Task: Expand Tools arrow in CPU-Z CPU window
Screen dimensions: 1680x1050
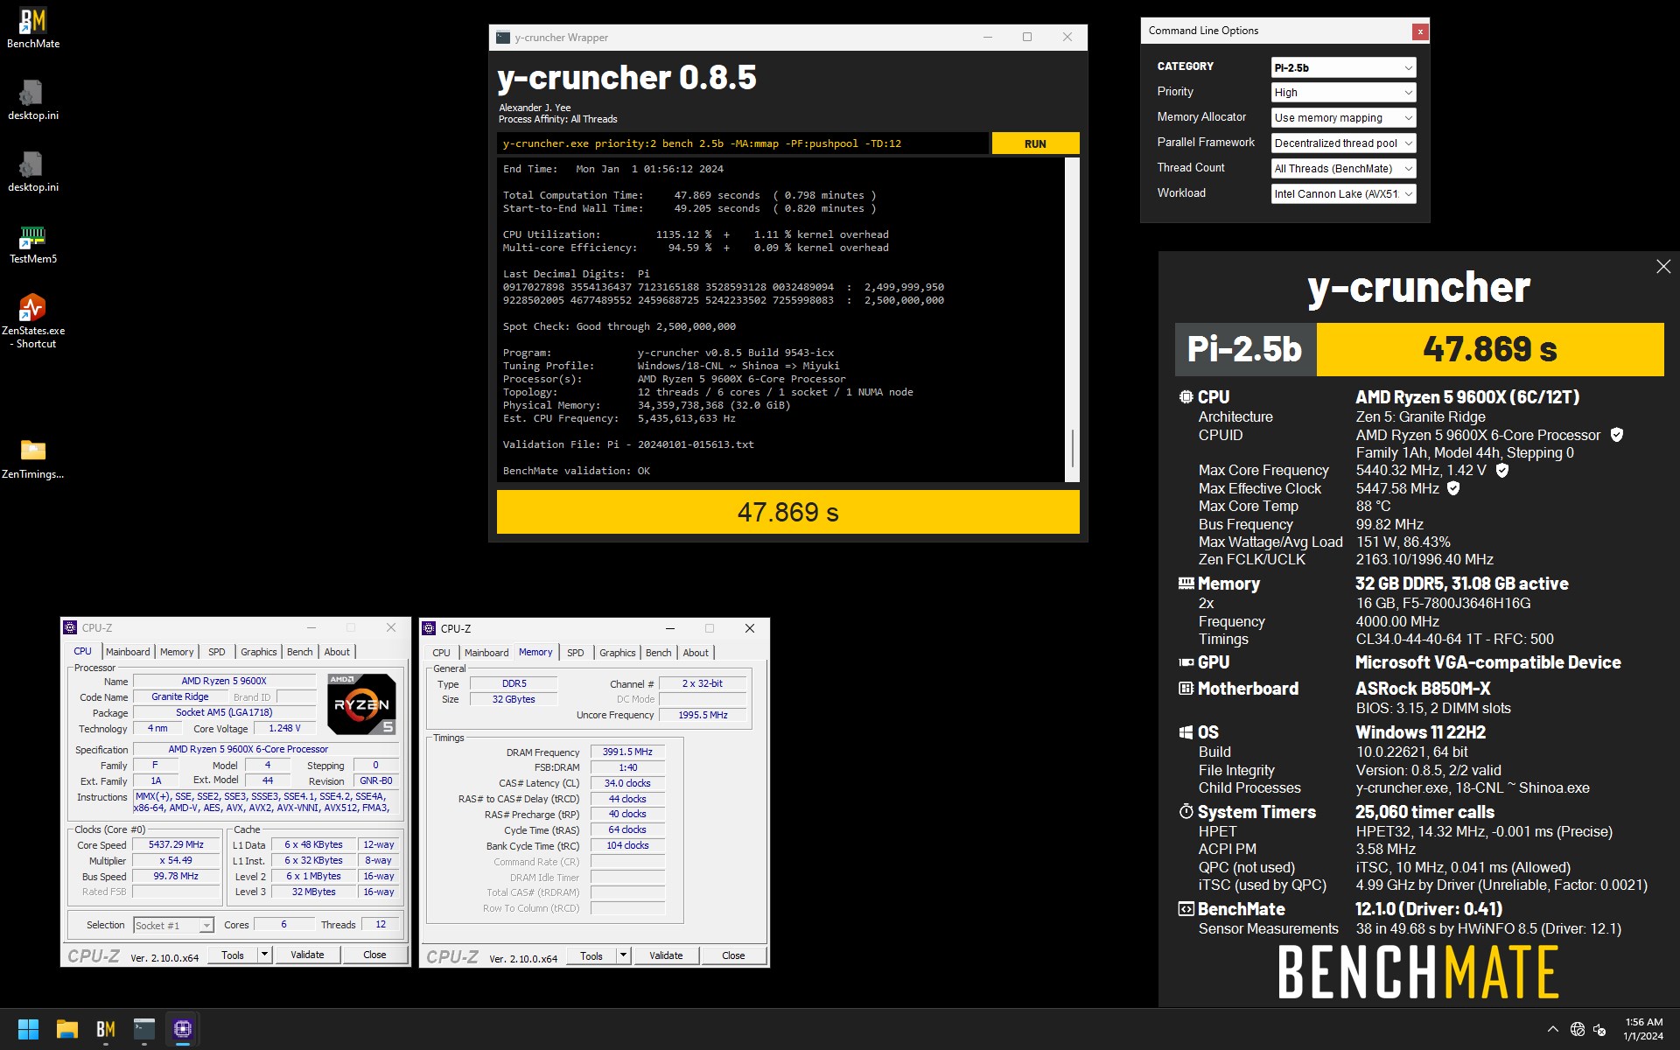Action: (x=264, y=955)
